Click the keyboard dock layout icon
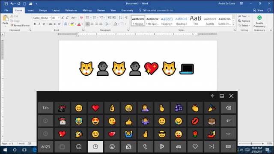The width and height of the screenshot is (274, 154). [222, 96]
